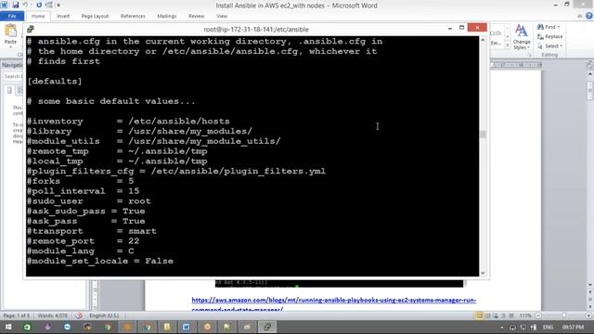Redo action in Word quick access toolbar
Screen dimensions: 594x334
[39, 5]
